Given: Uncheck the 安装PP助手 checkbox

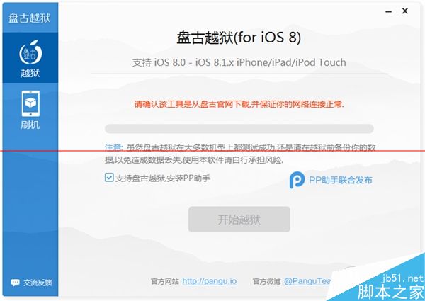Looking at the screenshot, I should pyautogui.click(x=109, y=178).
